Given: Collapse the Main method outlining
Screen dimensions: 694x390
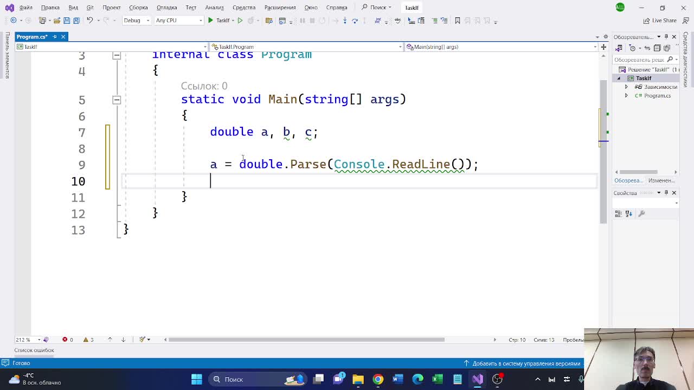Looking at the screenshot, I should (117, 100).
